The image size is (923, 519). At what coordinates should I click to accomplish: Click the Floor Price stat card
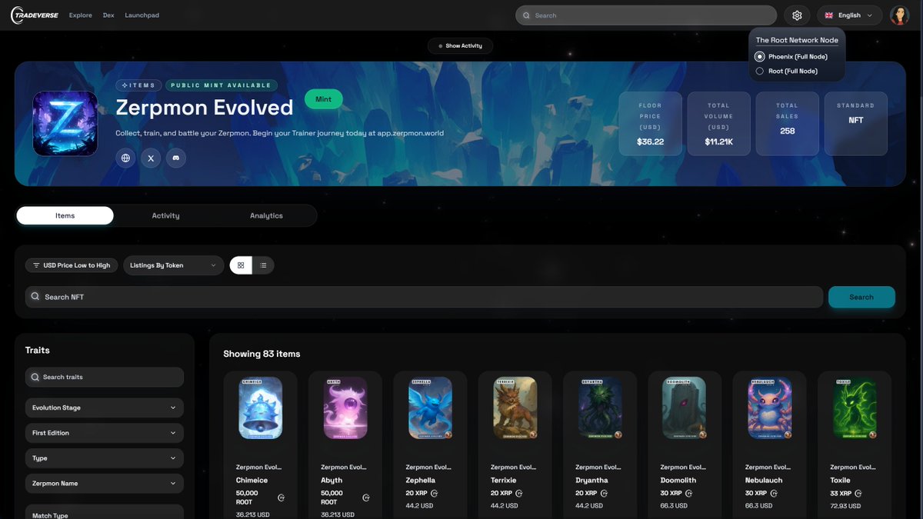(x=650, y=124)
